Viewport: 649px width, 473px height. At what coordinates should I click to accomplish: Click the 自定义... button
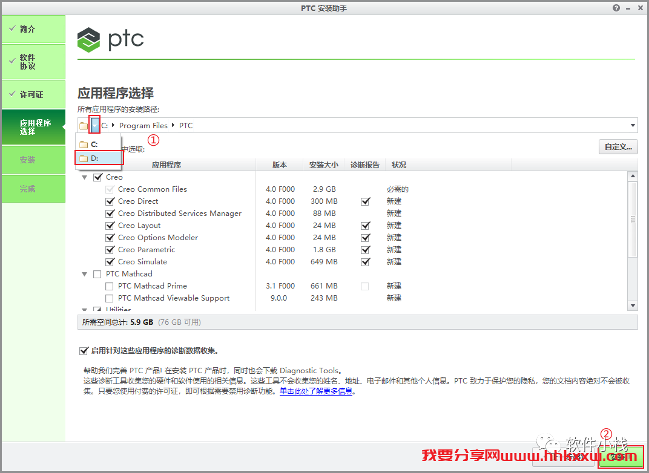click(x=618, y=147)
